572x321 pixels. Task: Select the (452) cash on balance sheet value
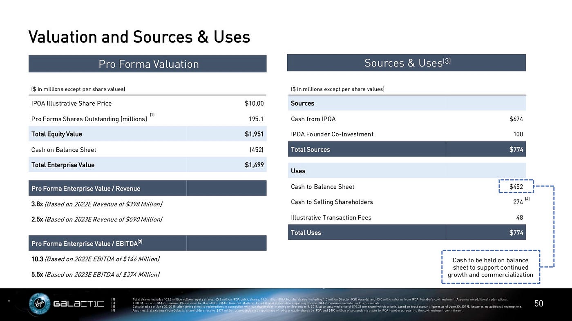(257, 150)
